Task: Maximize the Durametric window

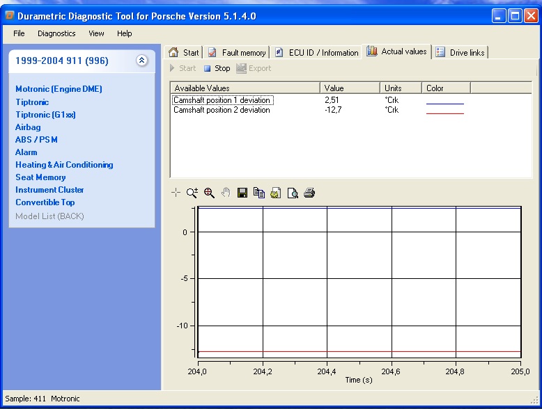Action: tap(515, 16)
